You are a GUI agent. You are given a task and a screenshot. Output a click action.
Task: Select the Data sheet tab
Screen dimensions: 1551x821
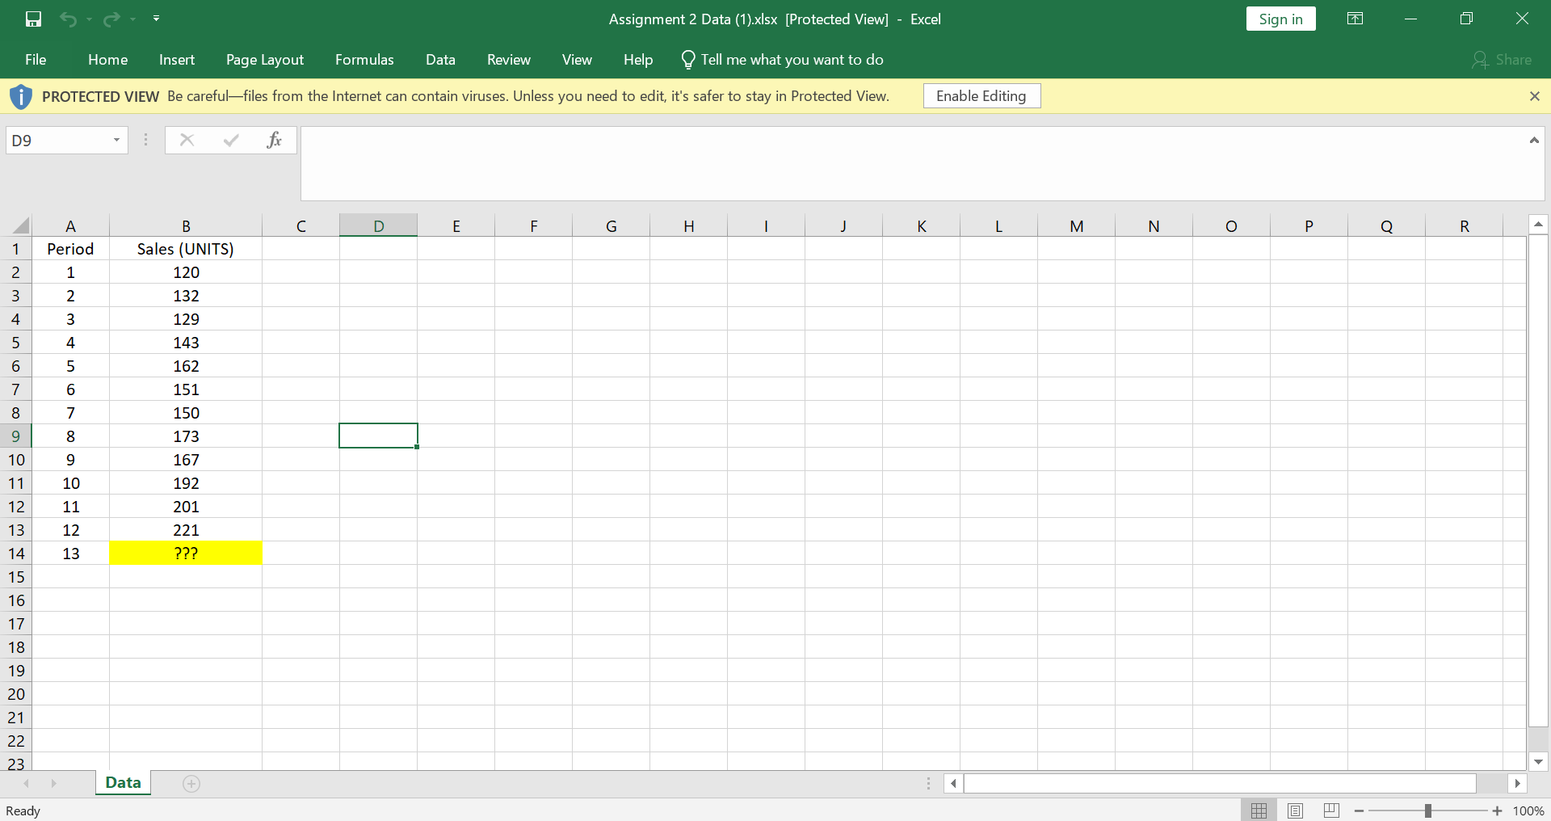(123, 782)
